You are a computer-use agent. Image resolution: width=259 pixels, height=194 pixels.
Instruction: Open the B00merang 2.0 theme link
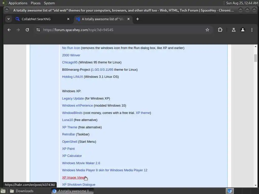pyautogui.click(x=99, y=70)
